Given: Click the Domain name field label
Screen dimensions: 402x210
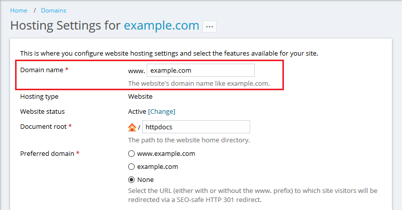Looking at the screenshot, I should click(x=42, y=70).
